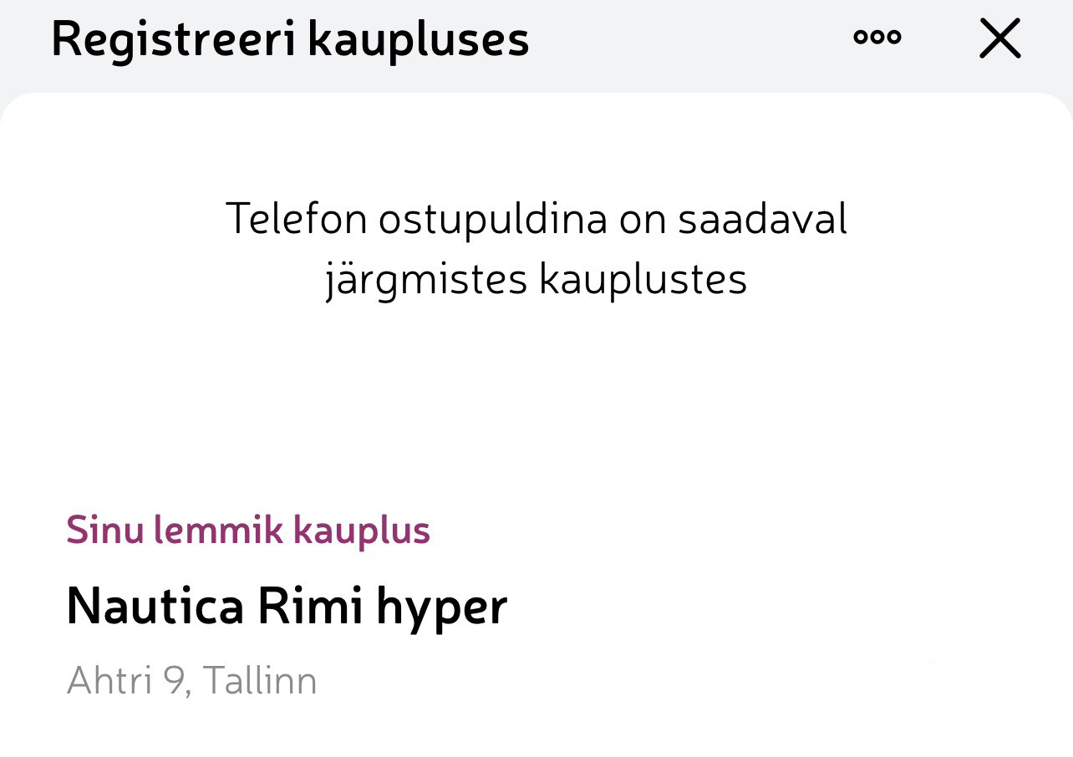Tap the header's rightmost cross icon

tap(999, 38)
